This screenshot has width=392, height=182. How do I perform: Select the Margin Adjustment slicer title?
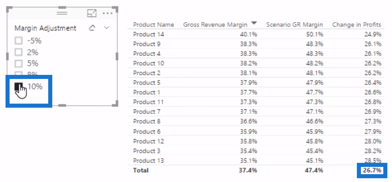45,28
